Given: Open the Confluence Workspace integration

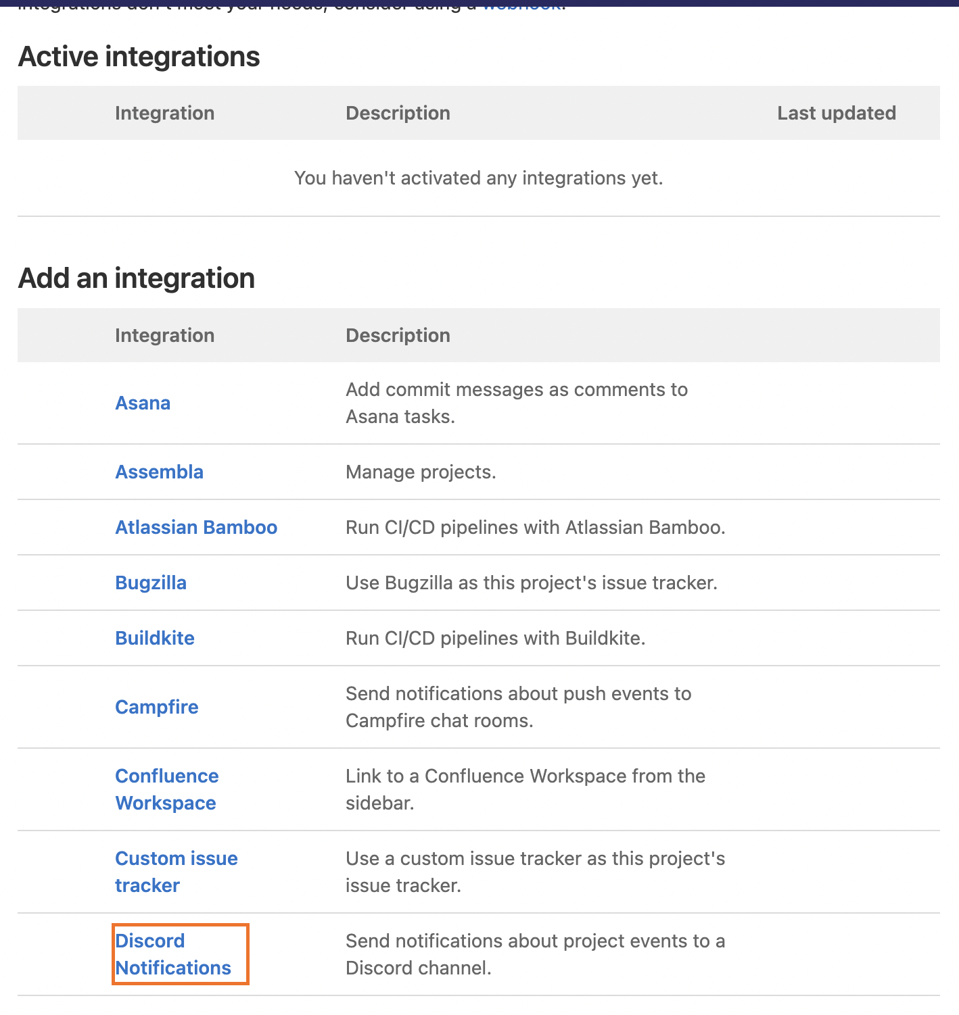Looking at the screenshot, I should click(166, 790).
